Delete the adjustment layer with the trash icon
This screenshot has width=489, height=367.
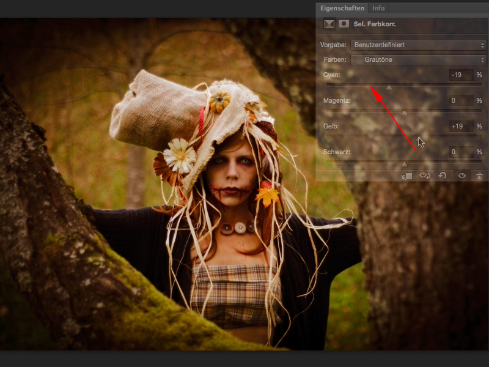[x=480, y=176]
